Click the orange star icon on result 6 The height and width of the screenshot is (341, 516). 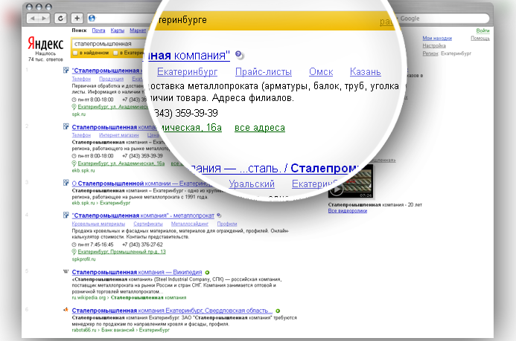click(x=66, y=310)
